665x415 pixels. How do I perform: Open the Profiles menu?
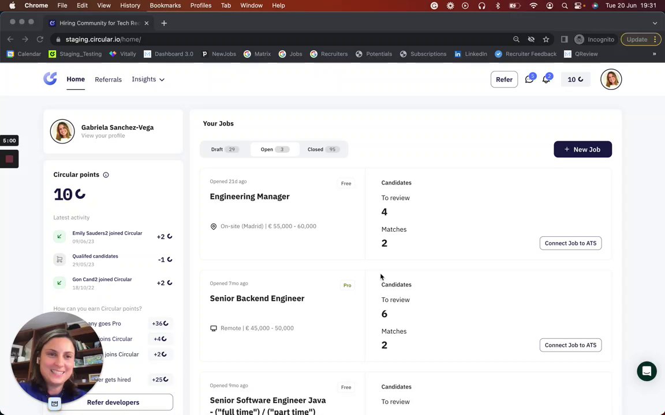(201, 6)
